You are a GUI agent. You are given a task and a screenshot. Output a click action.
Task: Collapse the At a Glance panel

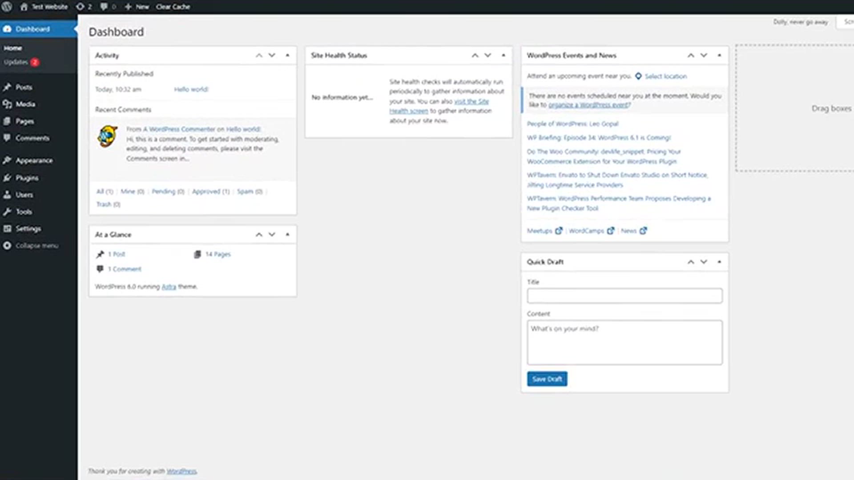[x=287, y=235]
